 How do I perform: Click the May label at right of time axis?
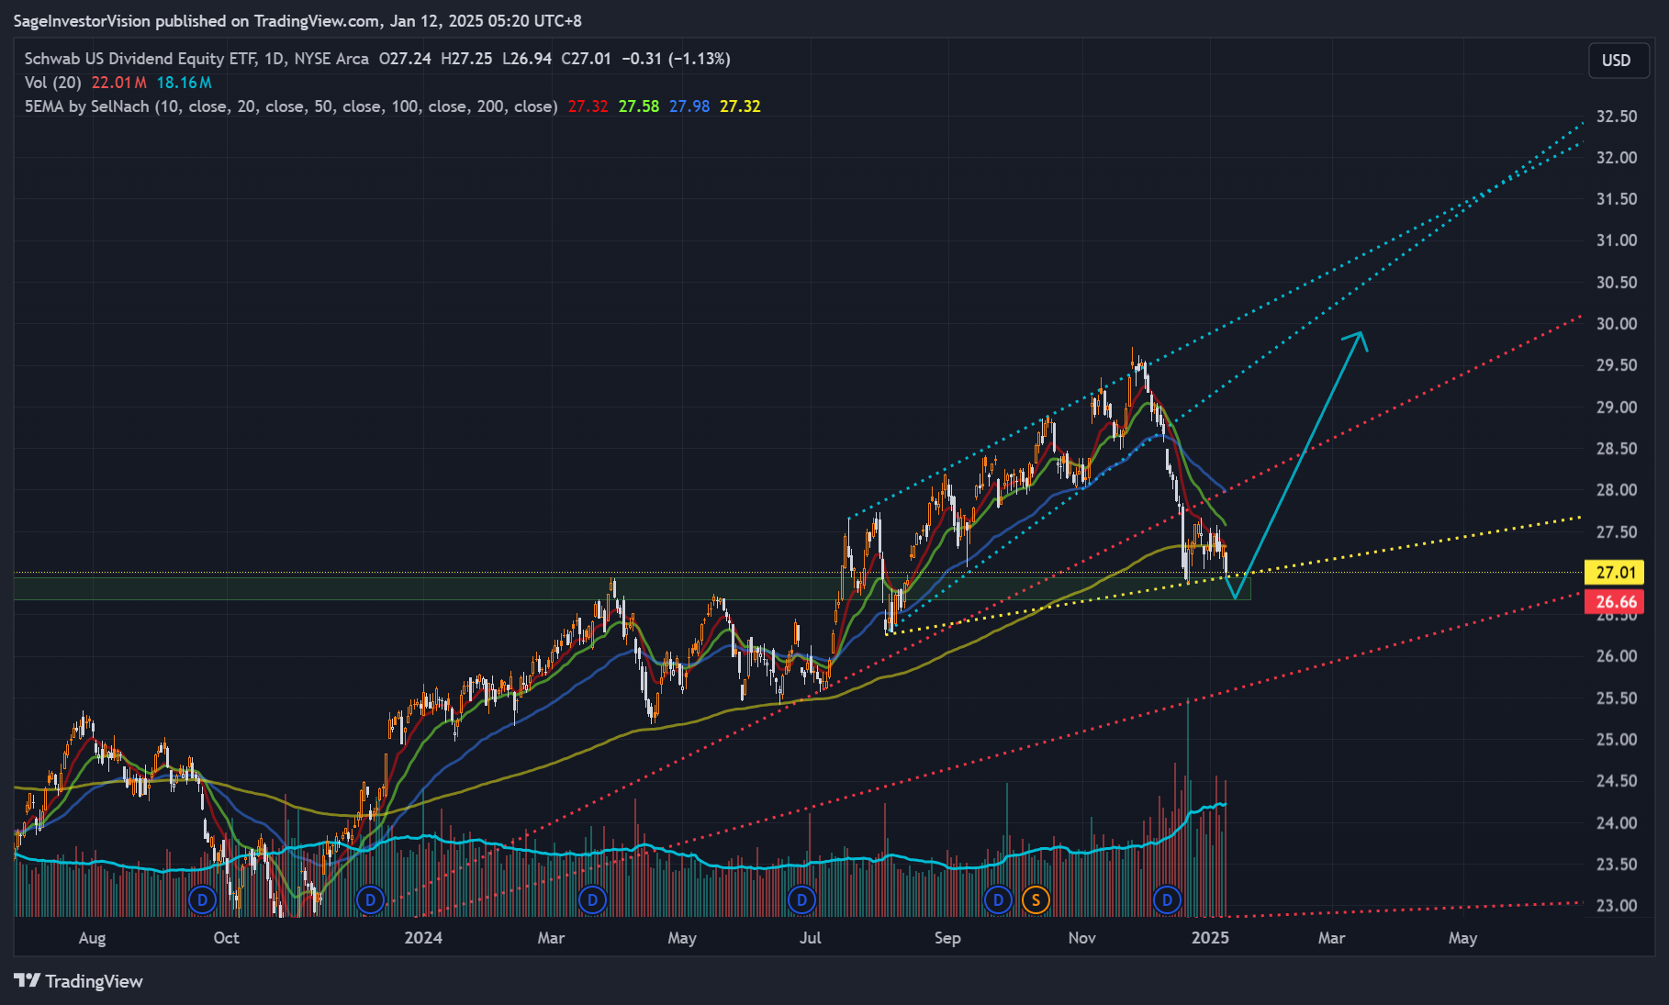1463,938
